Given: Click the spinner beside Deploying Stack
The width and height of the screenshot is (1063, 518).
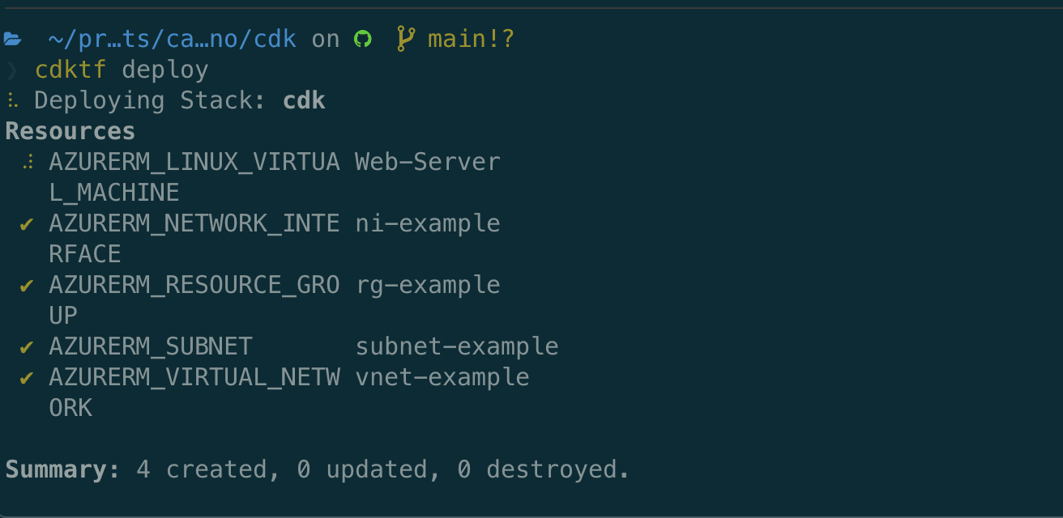Looking at the screenshot, I should pyautogui.click(x=11, y=100).
